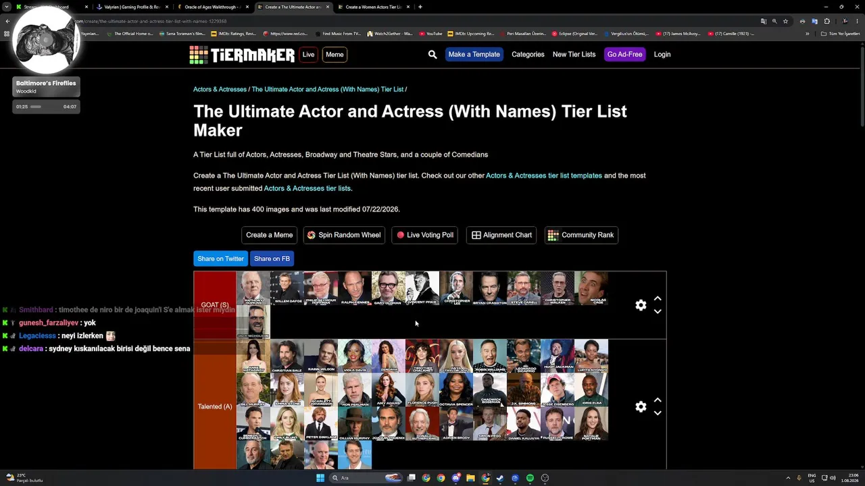This screenshot has height=486, width=865.
Task: Select the Nicolas Cage image
Action: [591, 288]
